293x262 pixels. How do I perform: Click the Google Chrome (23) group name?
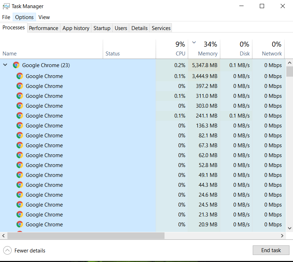pyautogui.click(x=46, y=65)
